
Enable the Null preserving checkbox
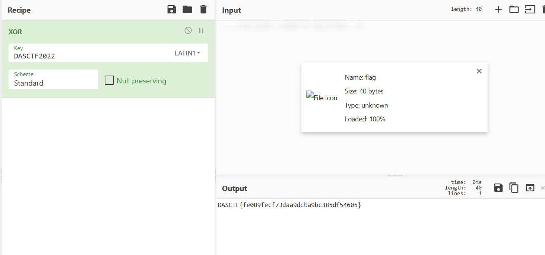coord(109,80)
